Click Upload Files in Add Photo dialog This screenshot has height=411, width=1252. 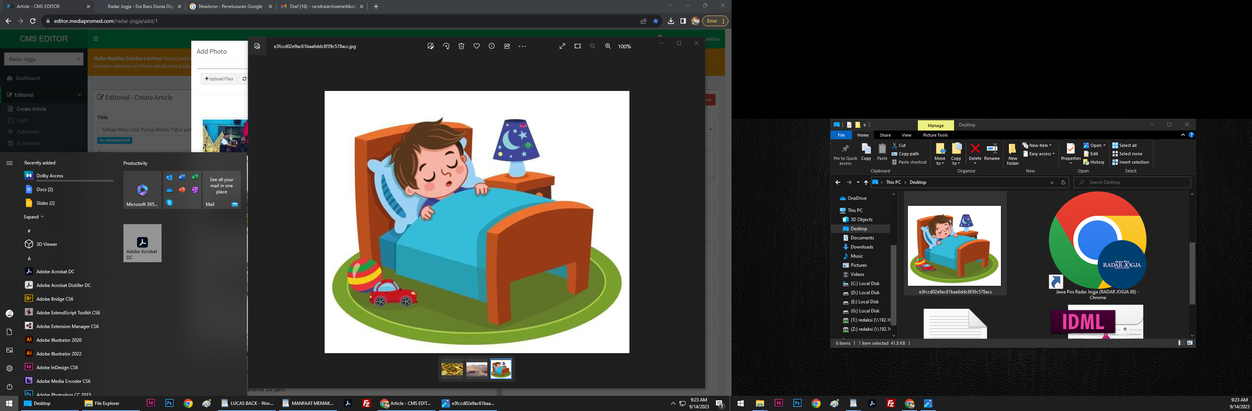point(219,79)
